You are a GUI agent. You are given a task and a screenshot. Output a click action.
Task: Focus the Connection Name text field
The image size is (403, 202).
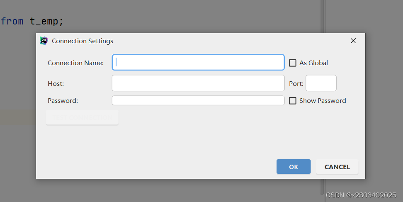click(x=198, y=63)
